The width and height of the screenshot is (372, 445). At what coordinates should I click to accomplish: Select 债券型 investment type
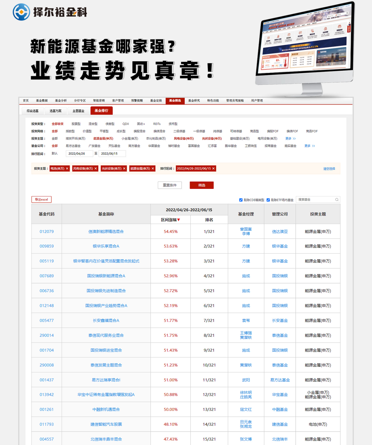110,124
